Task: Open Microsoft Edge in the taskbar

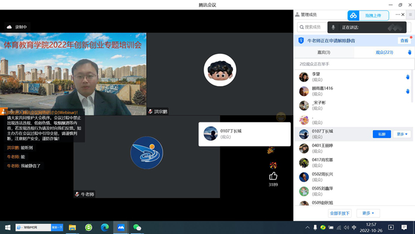Action: [x=105, y=227]
